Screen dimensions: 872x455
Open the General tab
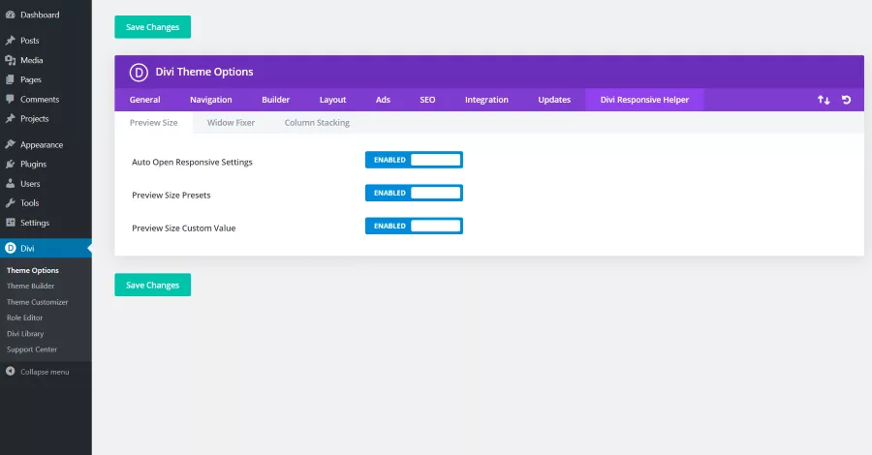click(144, 100)
